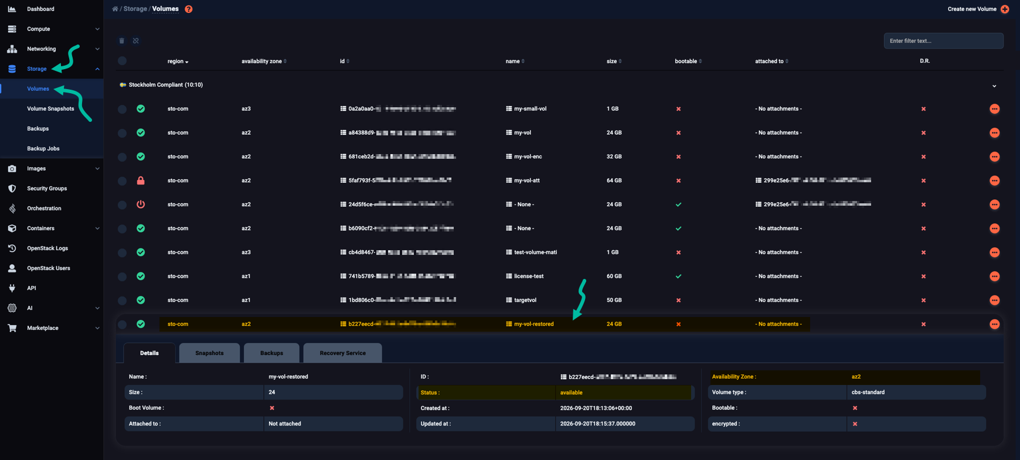Go to Security Groups page
Viewport: 1020px width, 460px height.
pos(47,188)
